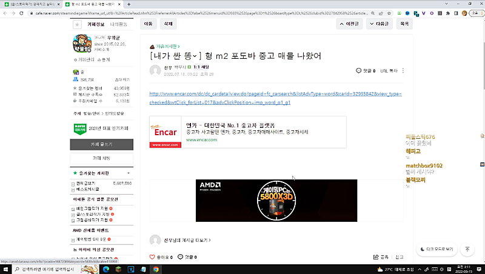Click the purple circle extension icon
Screen dimensions: 485x274
click(x=432, y=13)
